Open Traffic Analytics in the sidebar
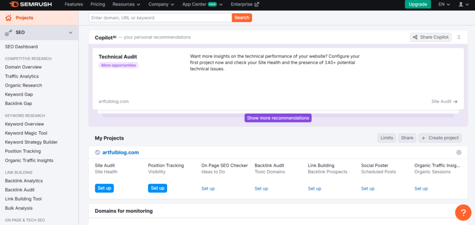This screenshot has width=475, height=225. point(22,76)
